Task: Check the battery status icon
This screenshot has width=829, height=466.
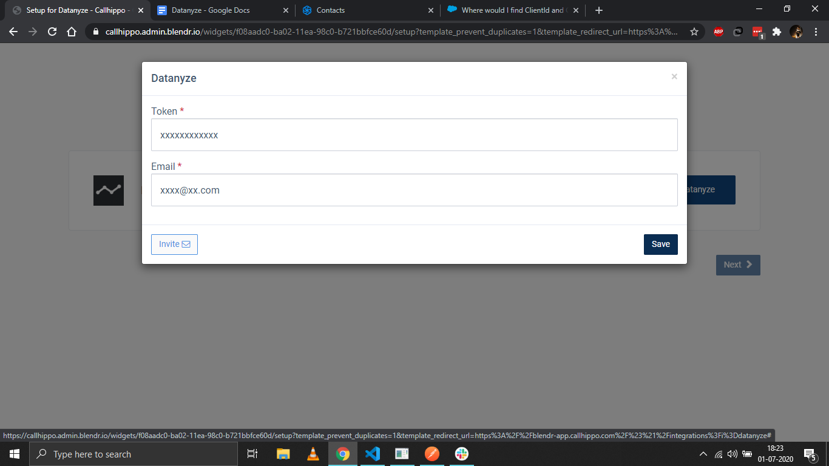Action: pyautogui.click(x=747, y=454)
